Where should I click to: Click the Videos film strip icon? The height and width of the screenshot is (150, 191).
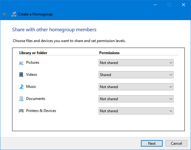(21, 75)
